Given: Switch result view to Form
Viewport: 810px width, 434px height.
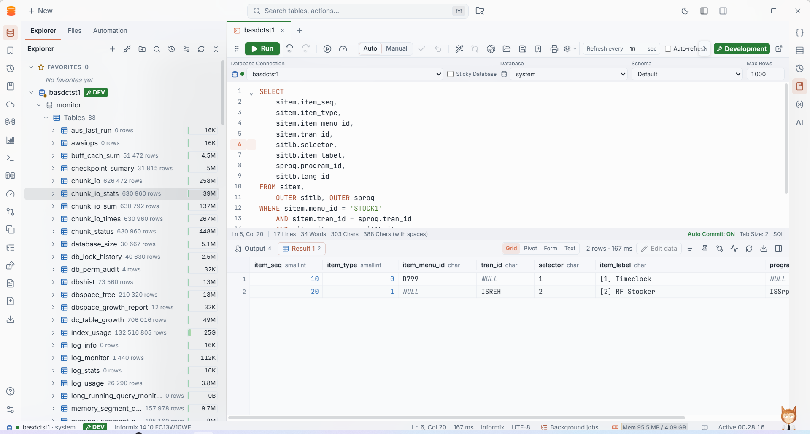Looking at the screenshot, I should 550,249.
